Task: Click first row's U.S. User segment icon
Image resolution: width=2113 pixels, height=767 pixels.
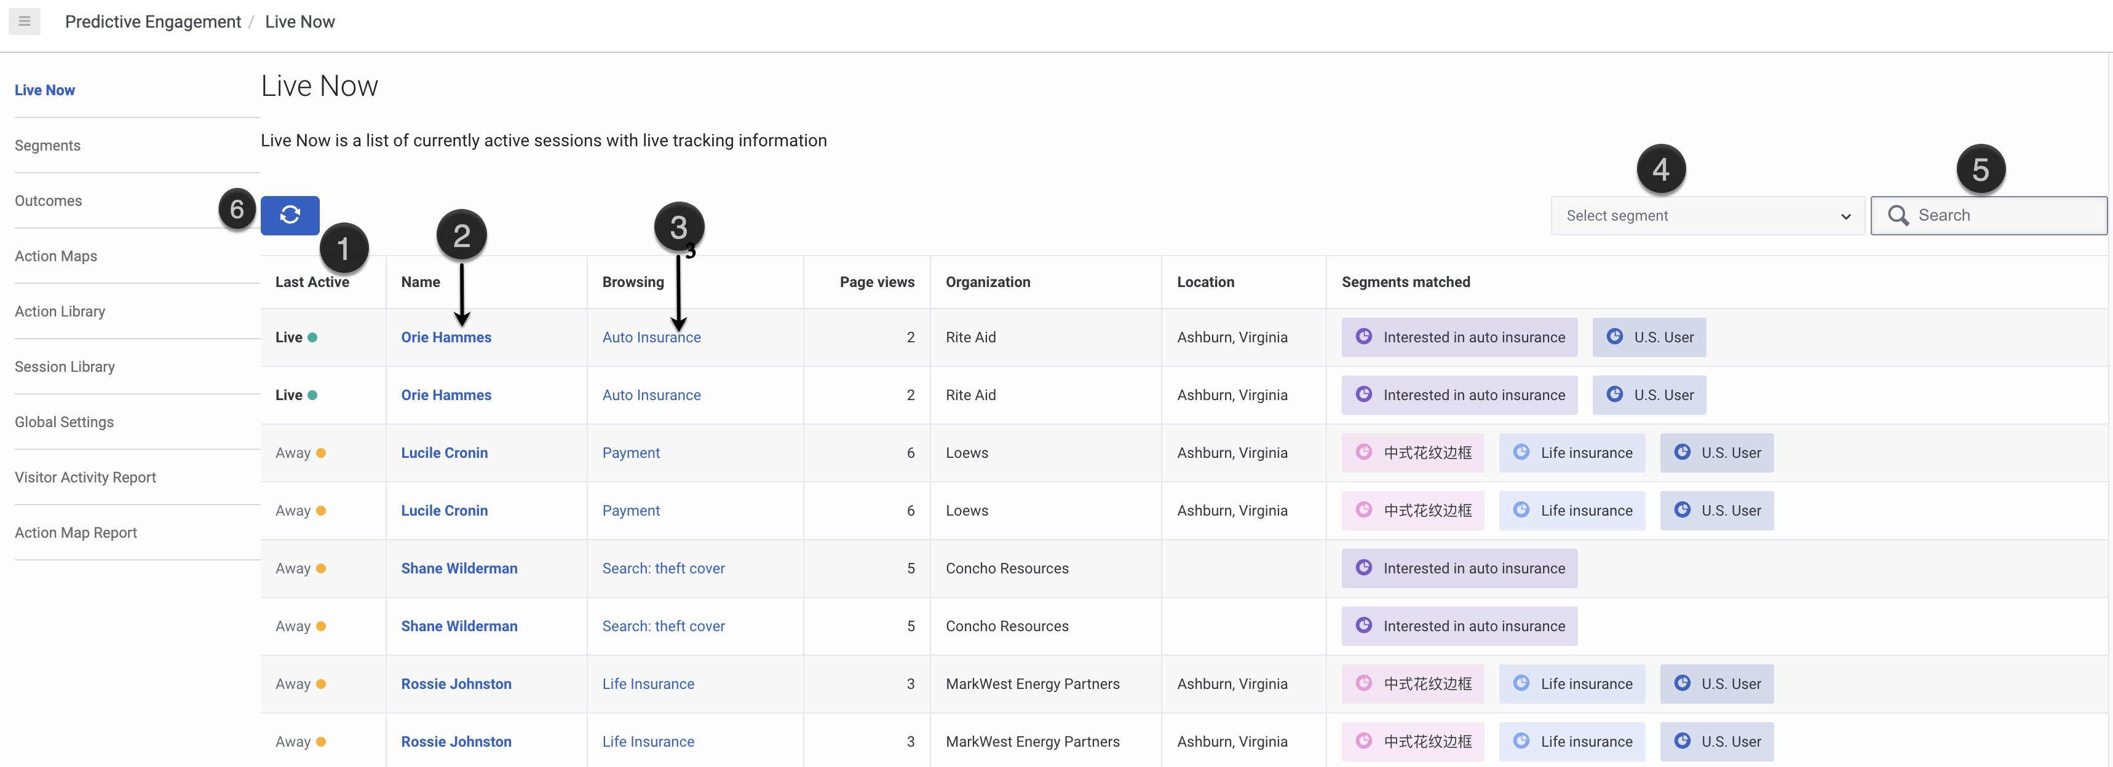Action: coord(1614,336)
